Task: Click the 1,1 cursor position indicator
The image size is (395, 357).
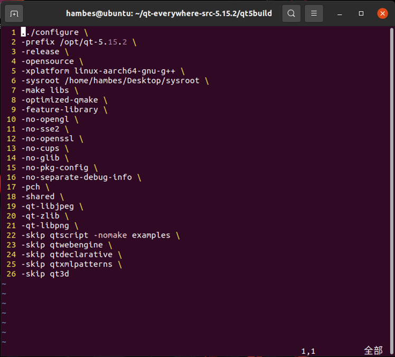Action: pyautogui.click(x=308, y=351)
